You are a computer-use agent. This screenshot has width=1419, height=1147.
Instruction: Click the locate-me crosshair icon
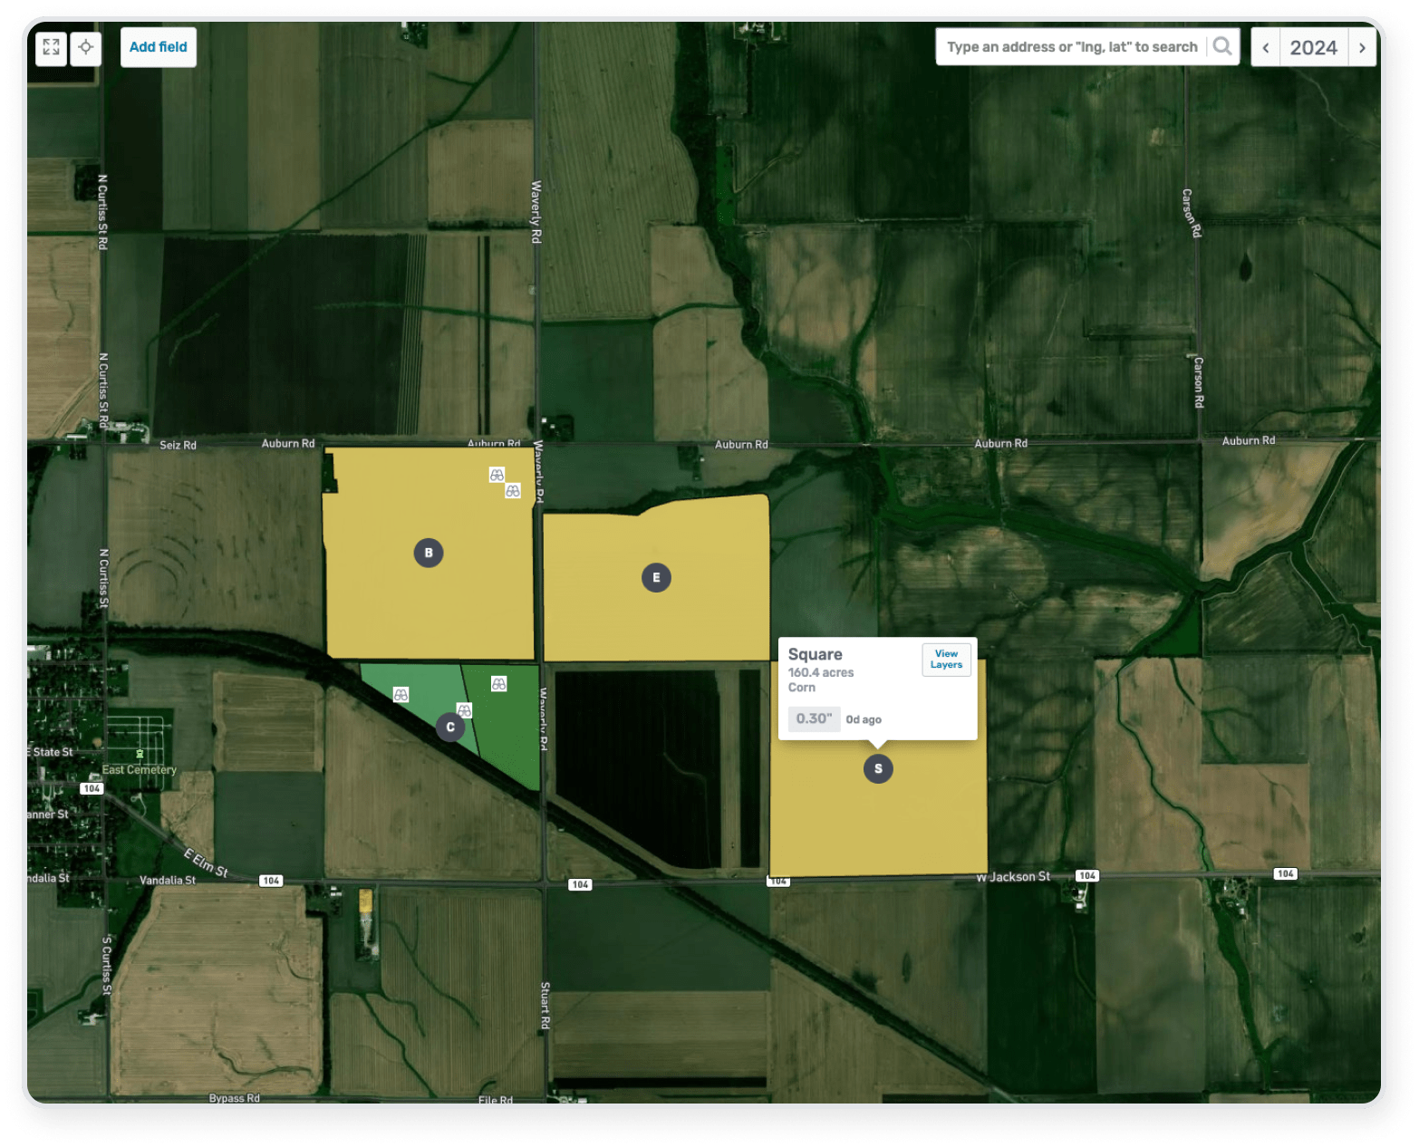pyautogui.click(x=86, y=47)
